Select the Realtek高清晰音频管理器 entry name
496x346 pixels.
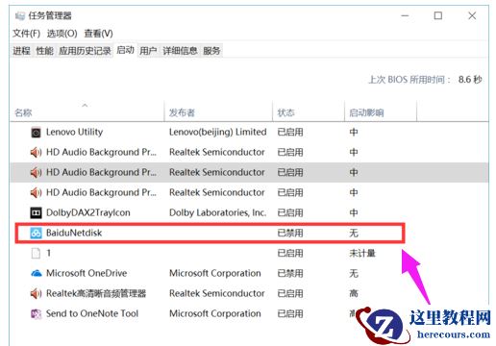[x=96, y=293]
